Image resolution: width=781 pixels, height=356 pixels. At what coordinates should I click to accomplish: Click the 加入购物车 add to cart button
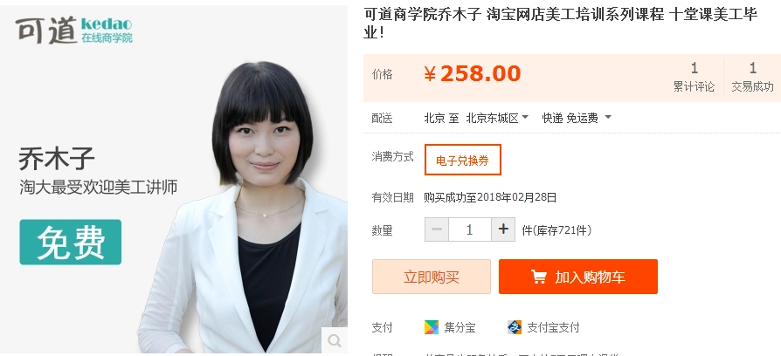click(x=577, y=277)
